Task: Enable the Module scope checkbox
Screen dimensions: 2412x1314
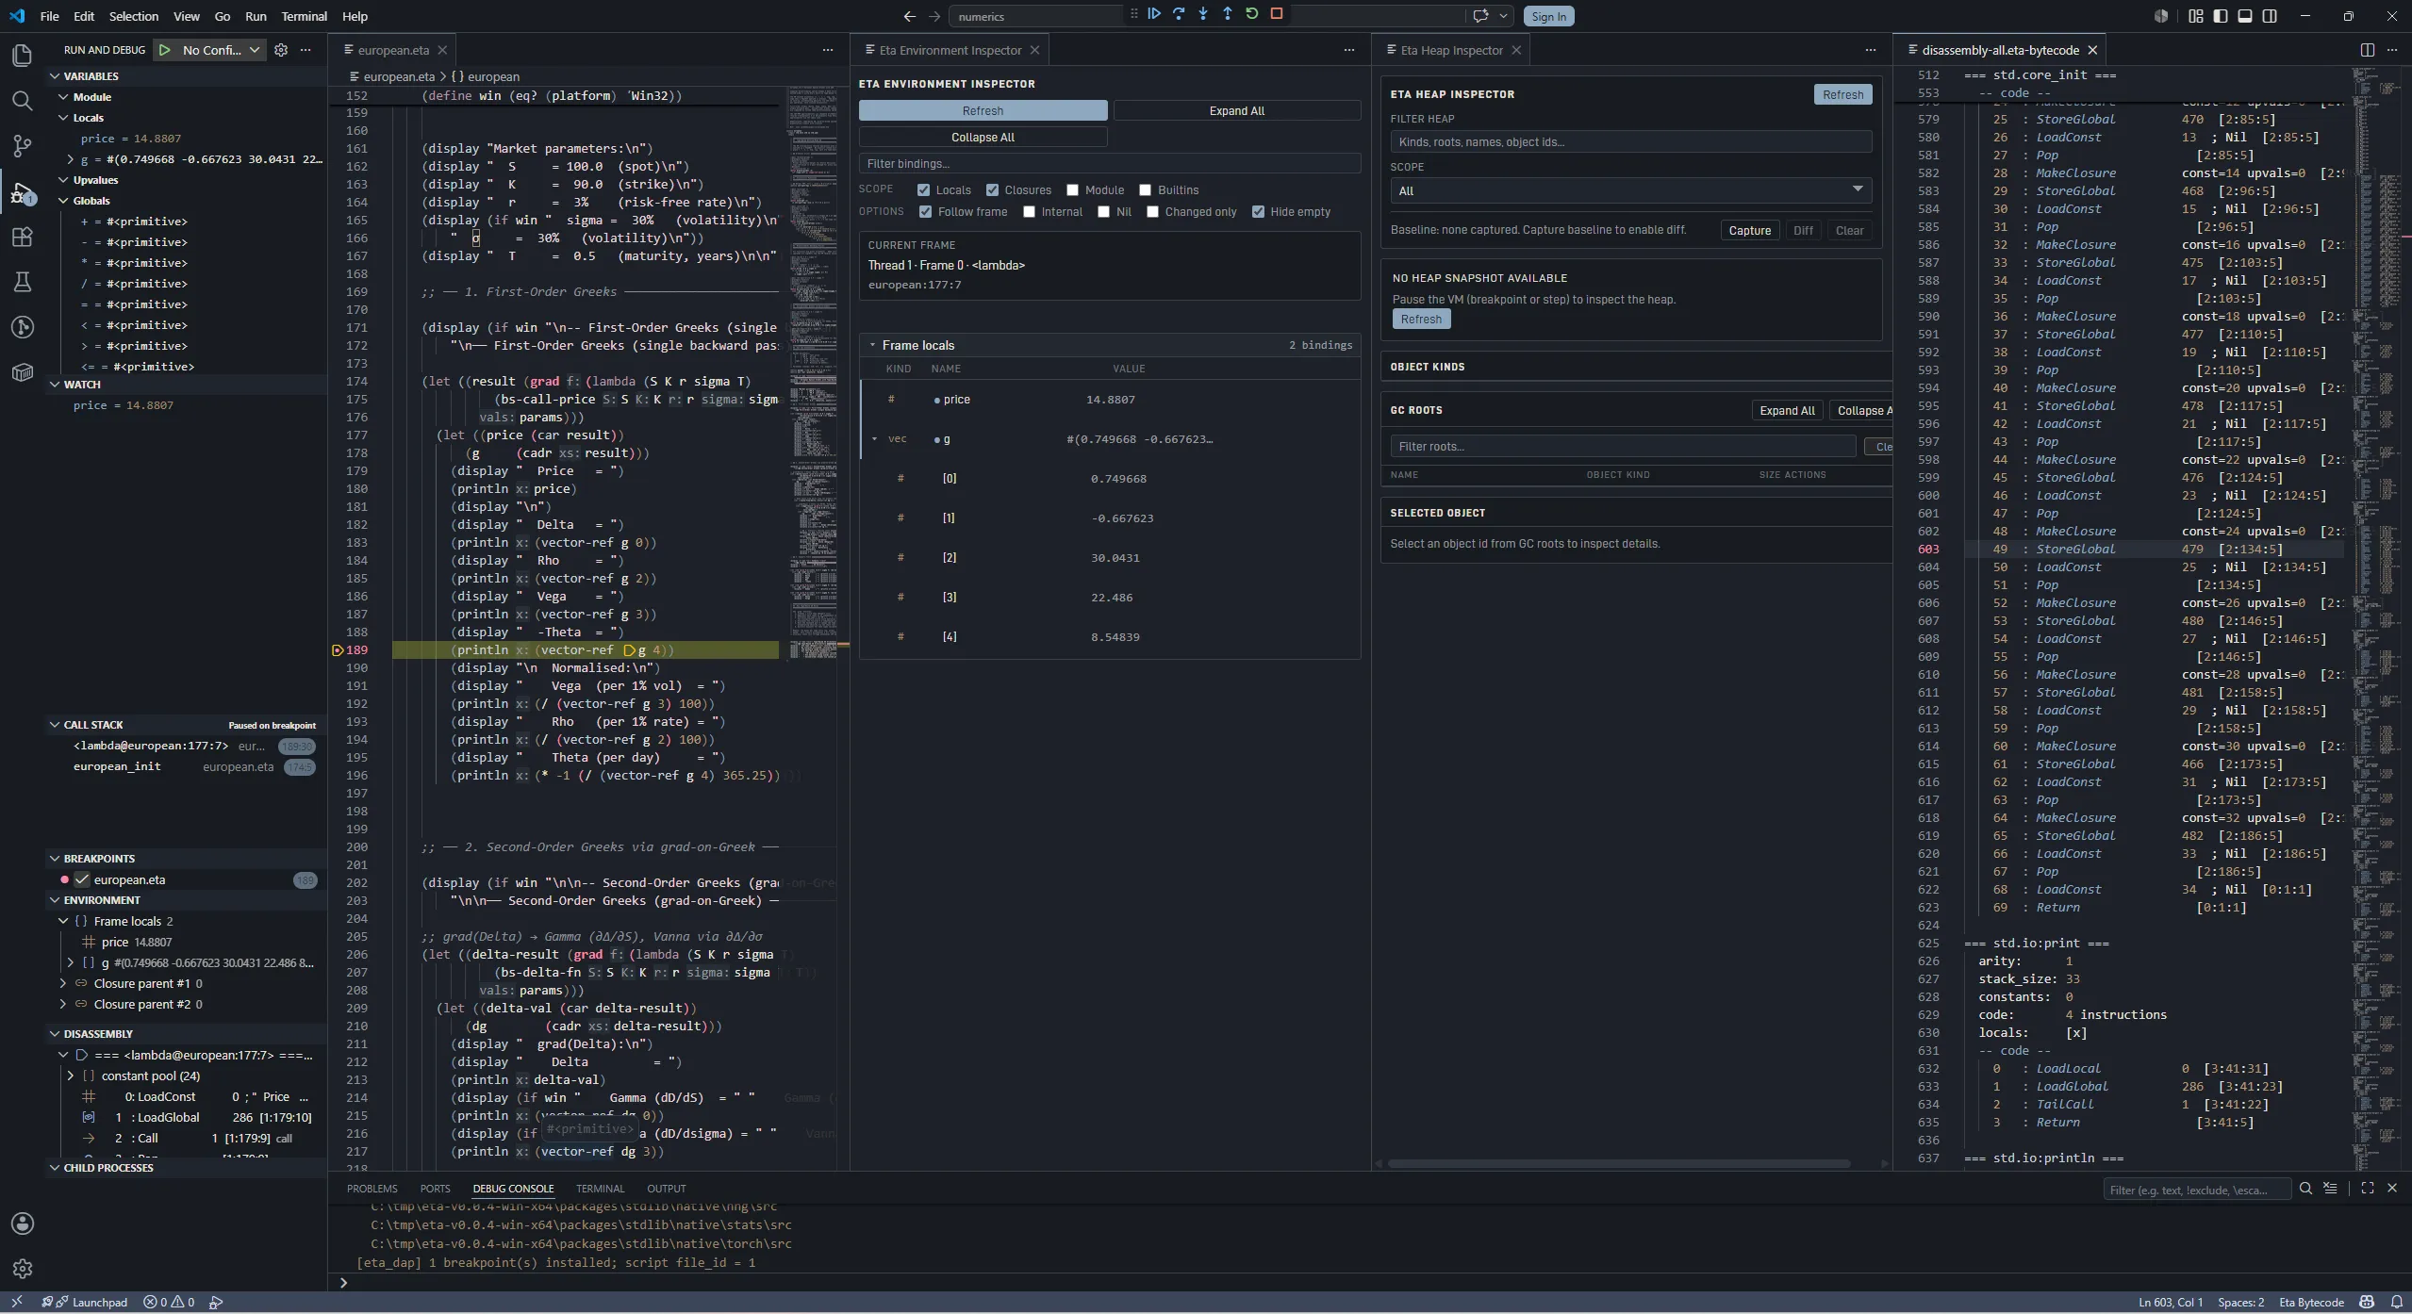Action: [x=1072, y=189]
